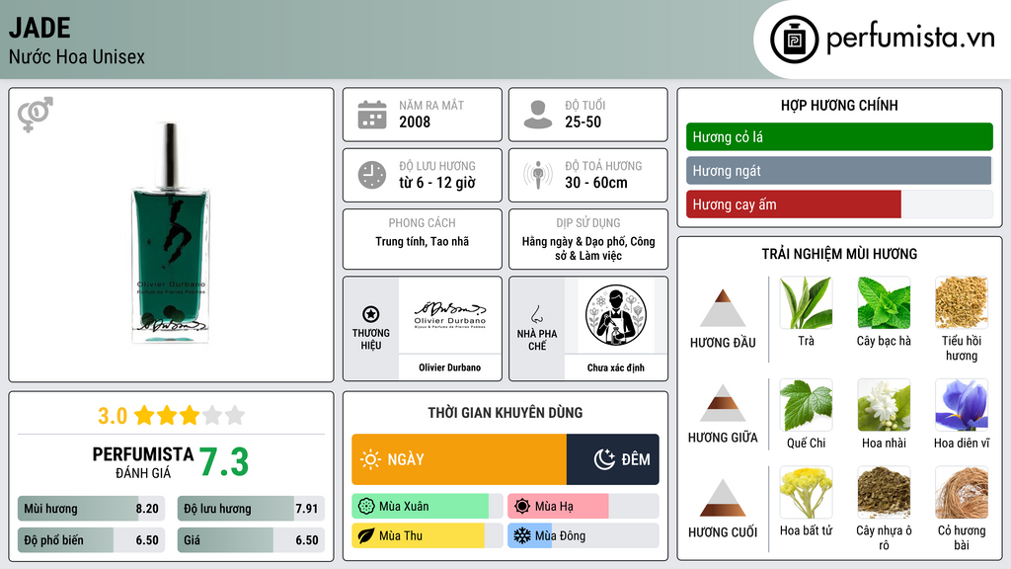Click the Hằng ngày & Dạo phố occasion text
This screenshot has width=1011, height=569.
[588, 248]
